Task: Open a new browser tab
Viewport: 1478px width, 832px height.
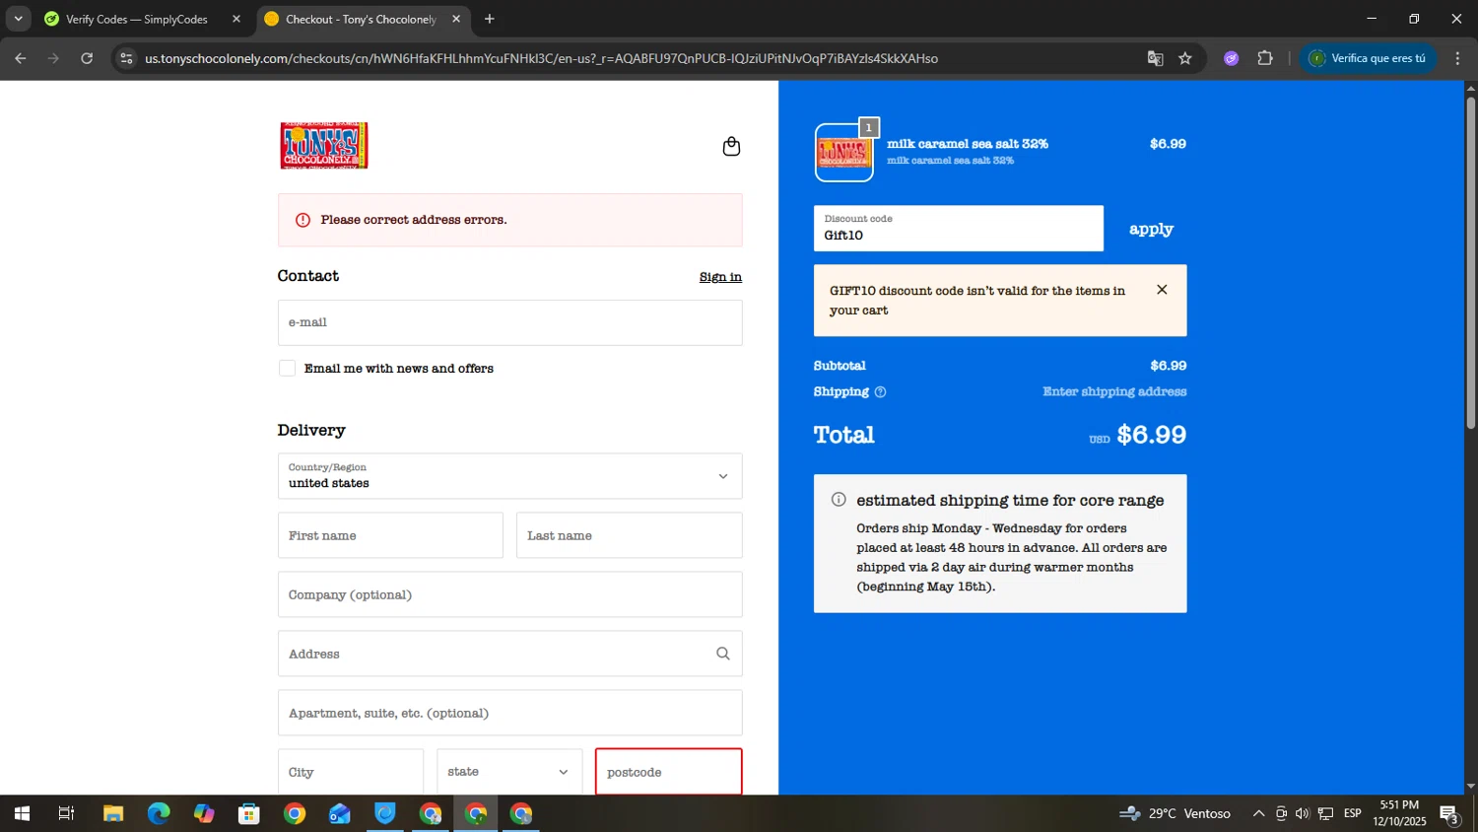Action: coord(489,19)
